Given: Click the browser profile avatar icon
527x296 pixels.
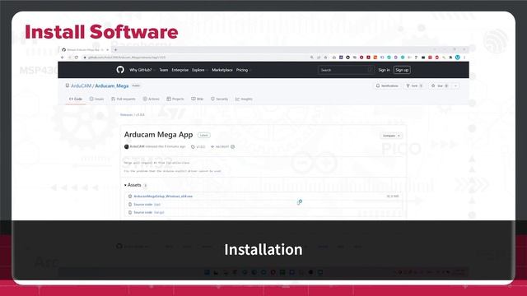Looking at the screenshot, I should point(458,58).
